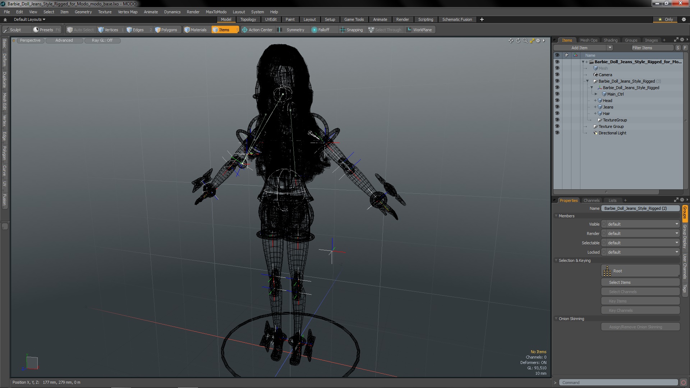Open the Selectable default dropdown
Viewport: 690px width, 388px height.
pyautogui.click(x=641, y=243)
